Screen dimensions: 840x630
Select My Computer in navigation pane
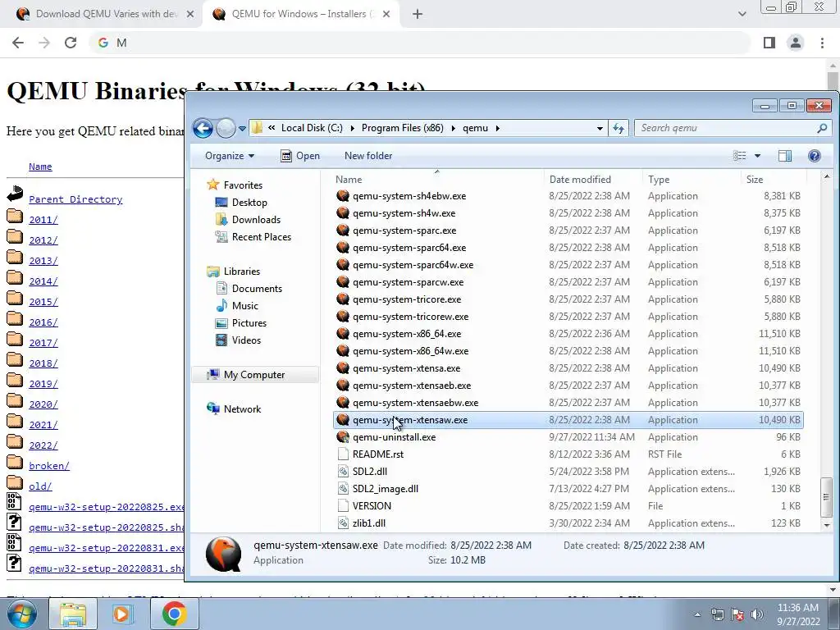click(x=254, y=374)
